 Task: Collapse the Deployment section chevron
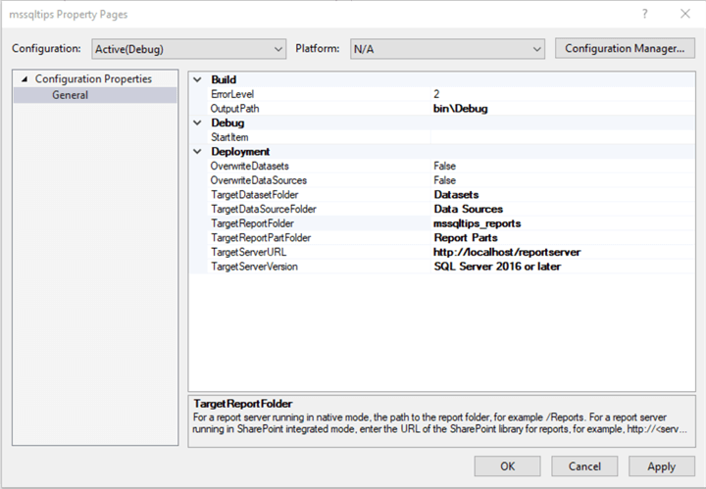(197, 152)
